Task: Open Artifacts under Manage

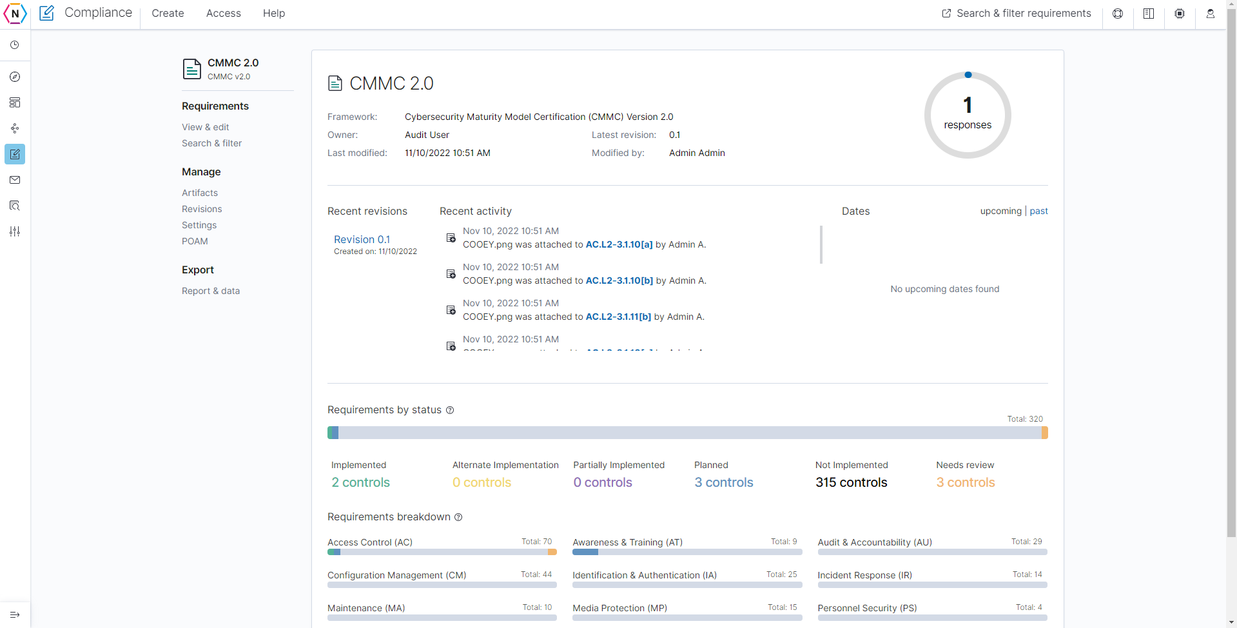Action: click(200, 193)
